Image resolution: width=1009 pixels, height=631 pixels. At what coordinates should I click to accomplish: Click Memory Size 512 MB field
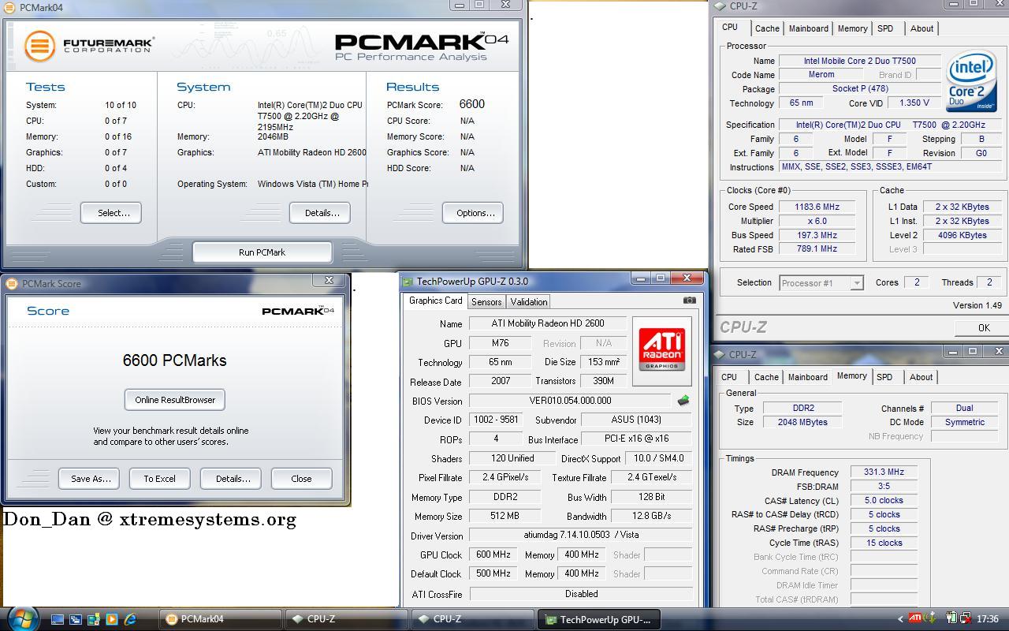504,516
